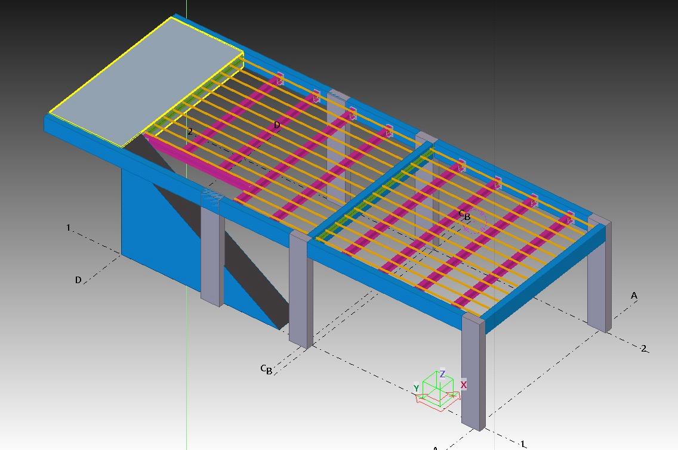
Task: Select the wide magenta diagonal beam under the slab edge
Action: click(197, 165)
